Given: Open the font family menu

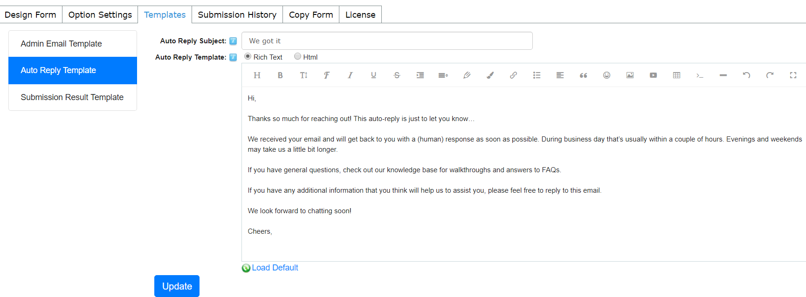Looking at the screenshot, I should [327, 75].
